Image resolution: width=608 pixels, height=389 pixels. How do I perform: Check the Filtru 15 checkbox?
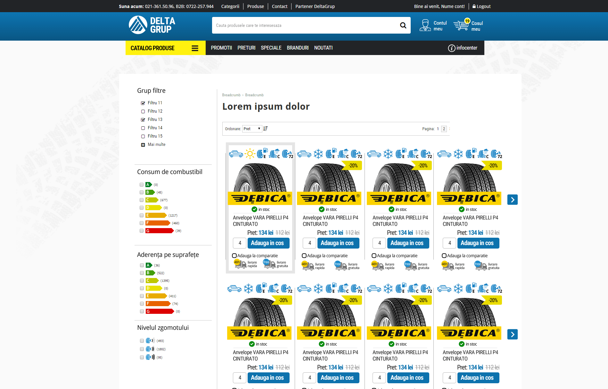pos(143,136)
